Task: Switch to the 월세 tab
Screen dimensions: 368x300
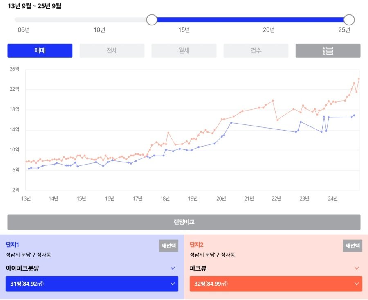Action: [x=184, y=51]
